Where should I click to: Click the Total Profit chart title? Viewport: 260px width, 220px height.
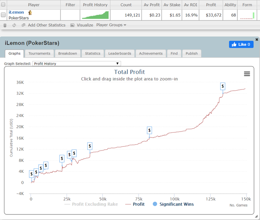129,72
